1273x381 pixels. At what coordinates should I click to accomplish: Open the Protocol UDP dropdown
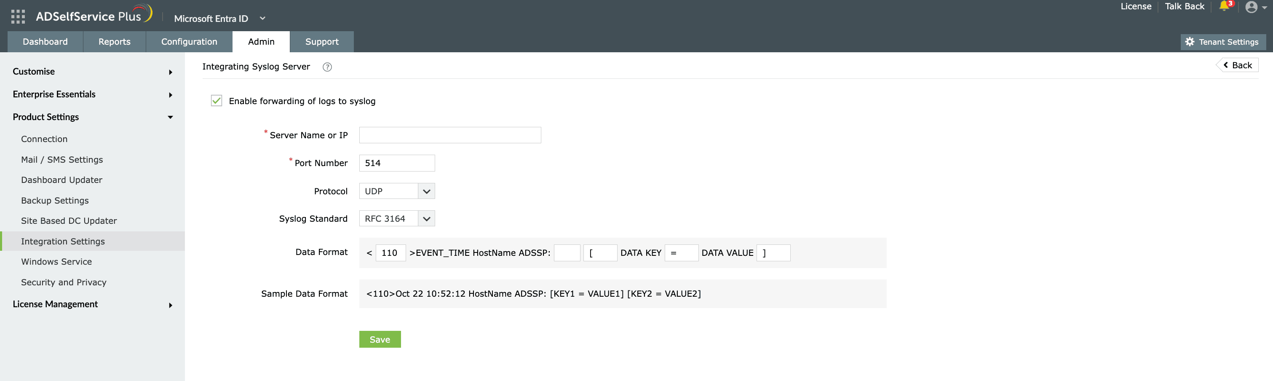pos(397,191)
